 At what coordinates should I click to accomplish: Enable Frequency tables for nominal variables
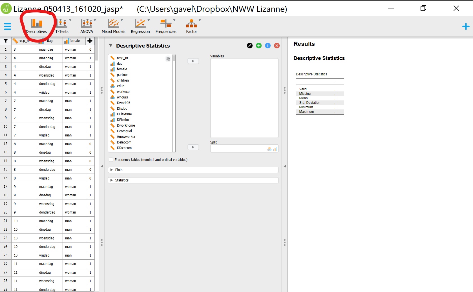[x=111, y=160]
